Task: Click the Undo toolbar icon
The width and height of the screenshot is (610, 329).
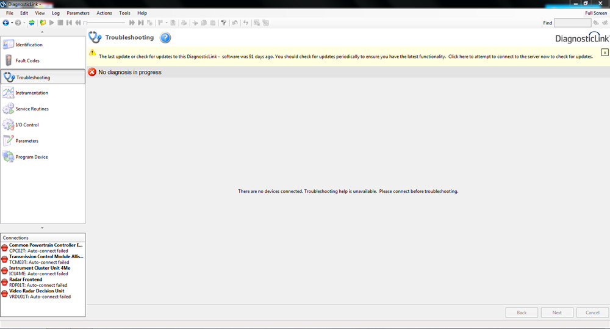Action: point(235,23)
